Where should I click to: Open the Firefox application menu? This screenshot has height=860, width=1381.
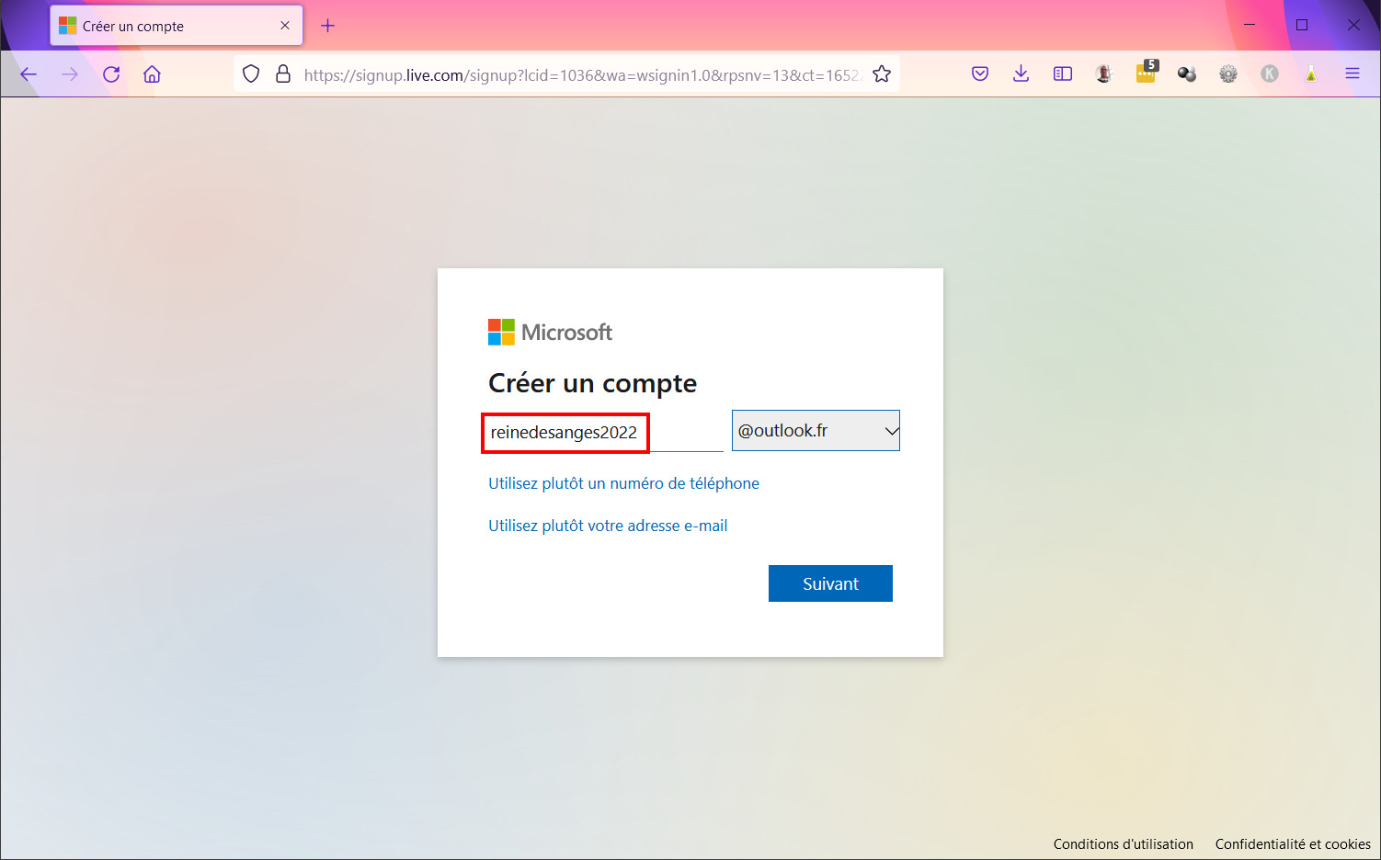click(1352, 74)
